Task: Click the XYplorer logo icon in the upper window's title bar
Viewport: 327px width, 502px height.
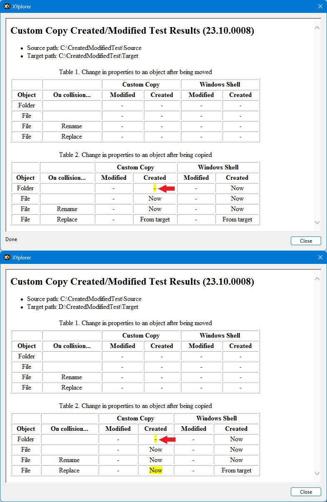Action: click(7, 7)
